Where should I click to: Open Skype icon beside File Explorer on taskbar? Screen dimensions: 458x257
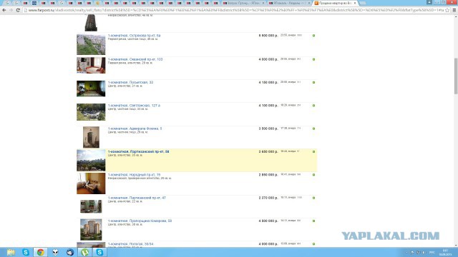point(26,252)
